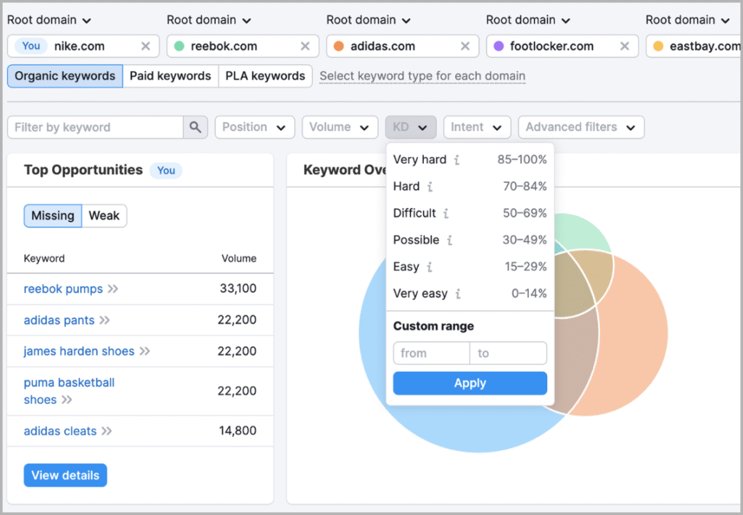Select the PLA keywords tab
743x515 pixels.
(x=265, y=76)
